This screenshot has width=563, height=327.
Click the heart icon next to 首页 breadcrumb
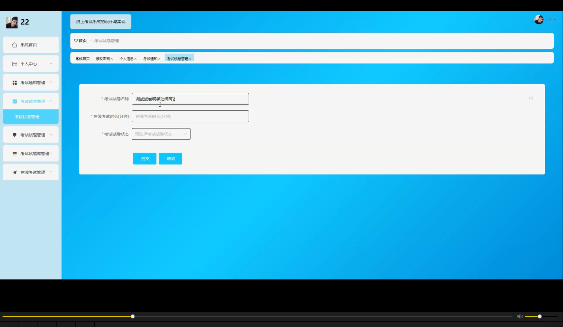(x=76, y=41)
